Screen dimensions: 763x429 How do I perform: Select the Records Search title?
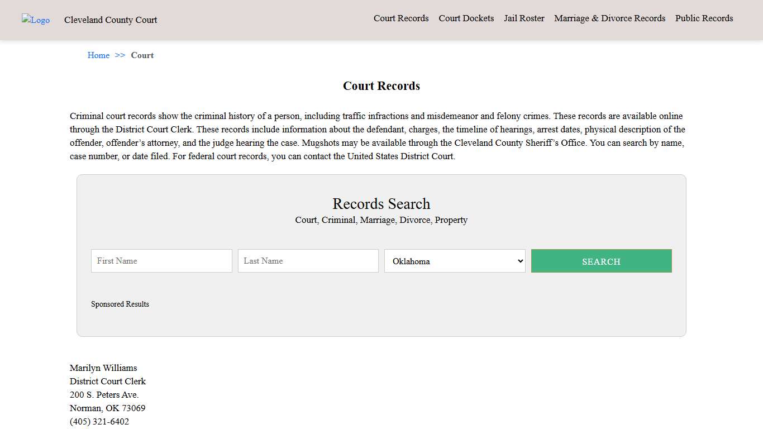click(x=381, y=204)
